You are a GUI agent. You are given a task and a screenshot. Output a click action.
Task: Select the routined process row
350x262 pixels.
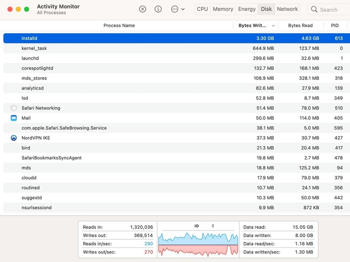point(177,188)
